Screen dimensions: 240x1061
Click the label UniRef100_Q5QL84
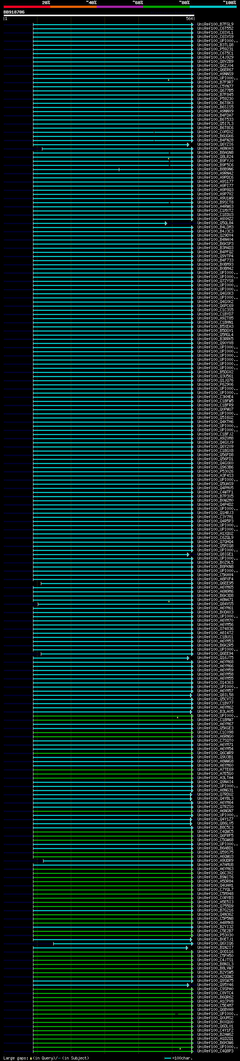(215, 223)
